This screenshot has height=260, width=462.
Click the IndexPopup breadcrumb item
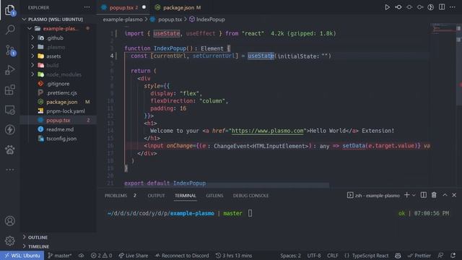tap(207, 19)
